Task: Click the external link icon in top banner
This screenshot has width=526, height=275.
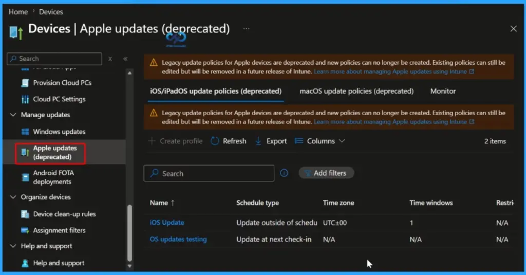Action: pos(472,71)
